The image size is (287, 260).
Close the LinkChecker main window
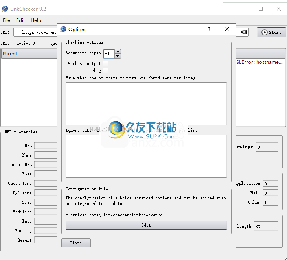coord(279,9)
